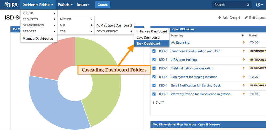The width and height of the screenshot is (266, 130).
Task: Click priority arrow in ISD-7 row
Action: [x=244, y=60]
